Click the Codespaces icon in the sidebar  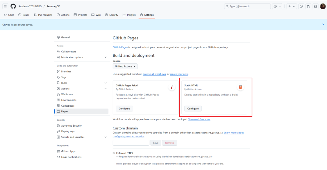tap(58, 106)
